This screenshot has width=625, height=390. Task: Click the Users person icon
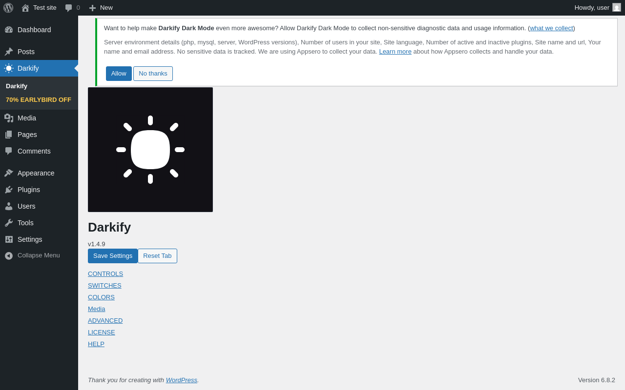(x=9, y=206)
